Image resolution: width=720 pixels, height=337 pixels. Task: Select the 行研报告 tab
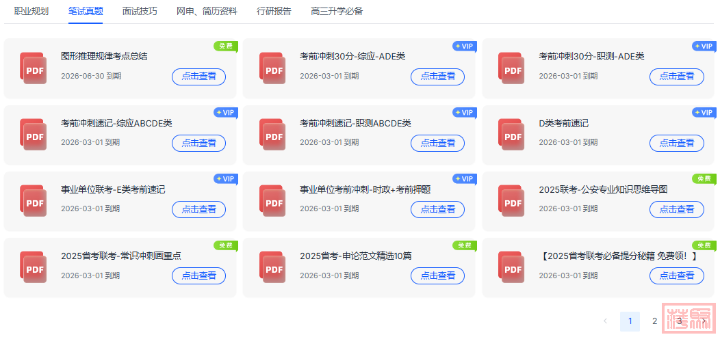pyautogui.click(x=274, y=11)
